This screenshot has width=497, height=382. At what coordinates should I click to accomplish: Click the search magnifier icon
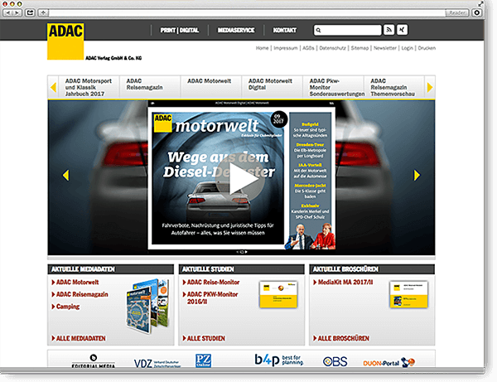pyautogui.click(x=319, y=30)
